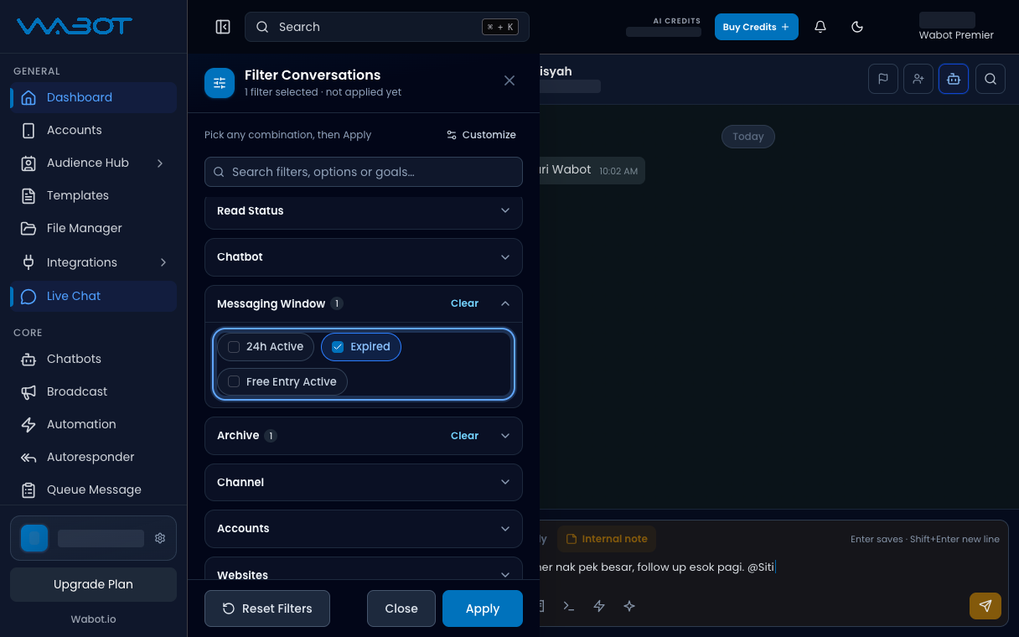
Task: Click Reset Filters
Action: point(267,609)
